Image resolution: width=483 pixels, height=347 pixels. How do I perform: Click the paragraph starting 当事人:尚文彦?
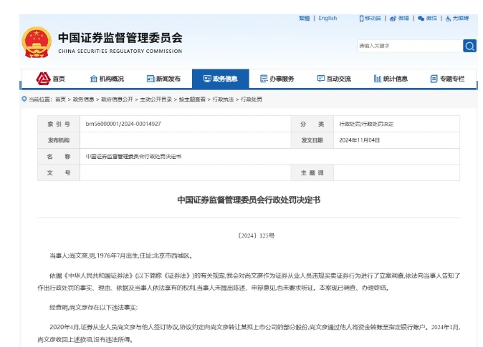pyautogui.click(x=121, y=256)
